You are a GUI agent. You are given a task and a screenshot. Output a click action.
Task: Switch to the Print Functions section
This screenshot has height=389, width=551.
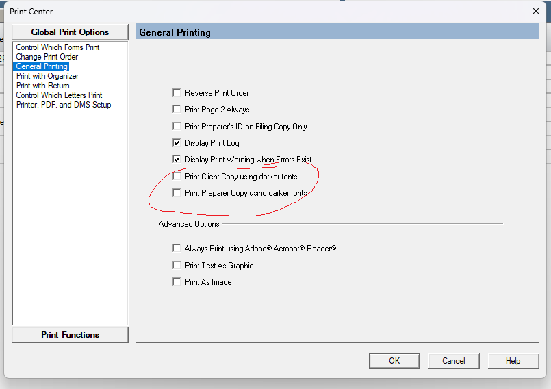tap(70, 335)
